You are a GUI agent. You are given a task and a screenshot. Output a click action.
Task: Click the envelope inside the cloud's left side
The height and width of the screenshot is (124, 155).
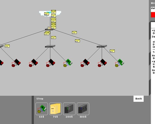[46, 14]
